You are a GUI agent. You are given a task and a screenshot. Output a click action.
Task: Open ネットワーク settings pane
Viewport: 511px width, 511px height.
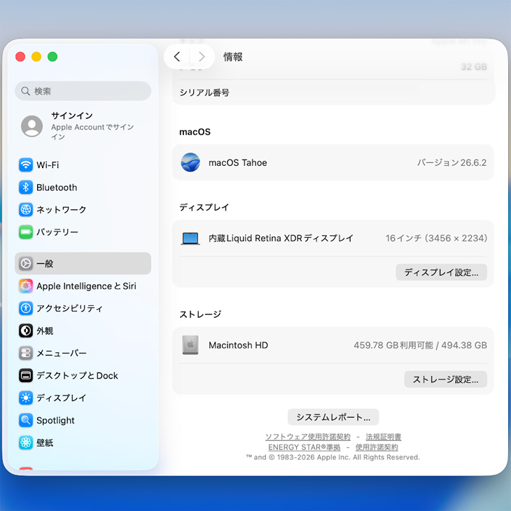[62, 209]
